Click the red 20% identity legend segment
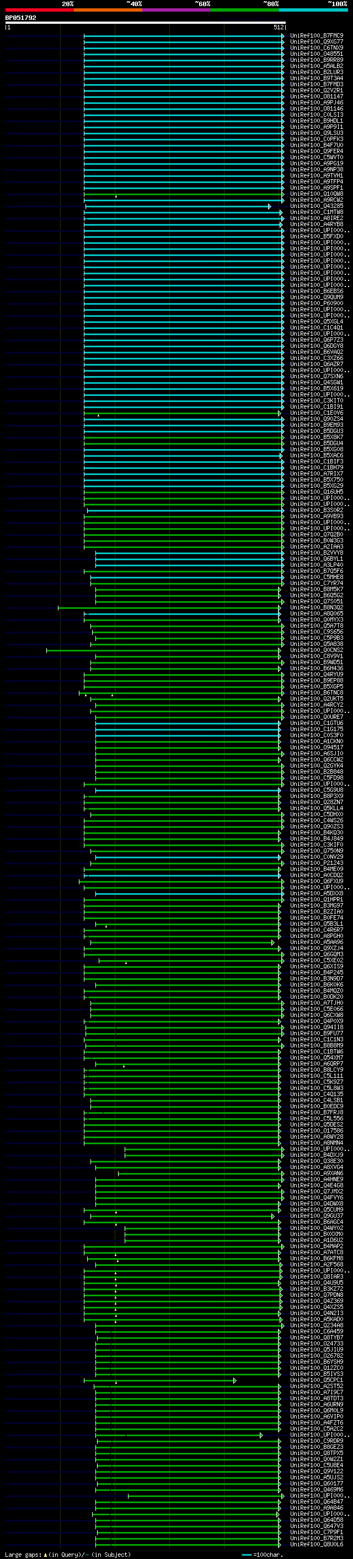Viewport: 353px width, 1559px height. click(40, 10)
